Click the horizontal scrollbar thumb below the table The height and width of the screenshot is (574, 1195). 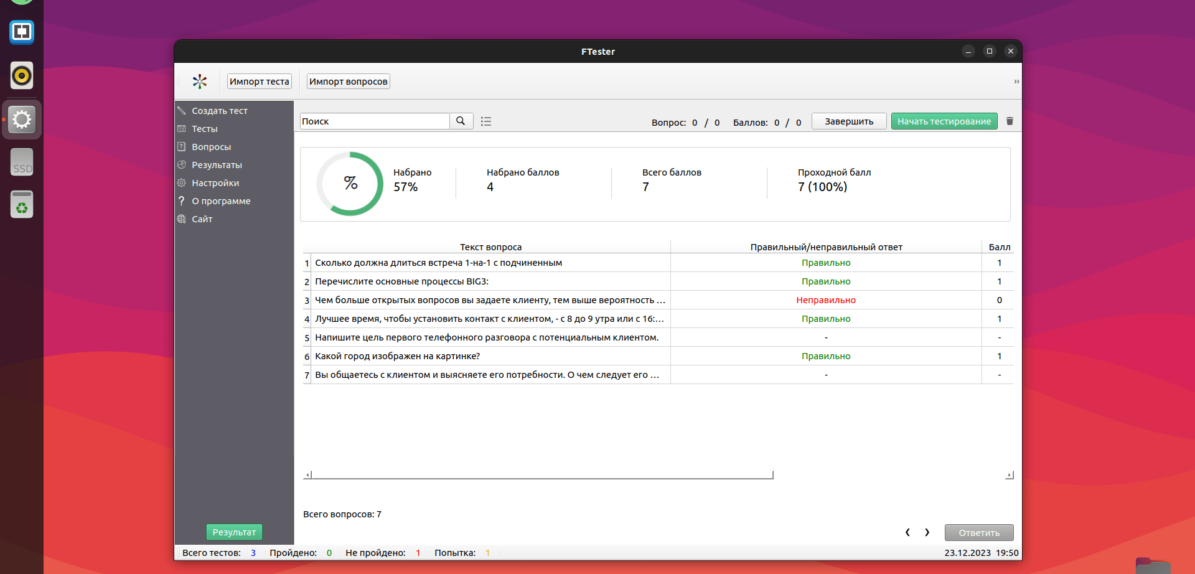point(542,475)
